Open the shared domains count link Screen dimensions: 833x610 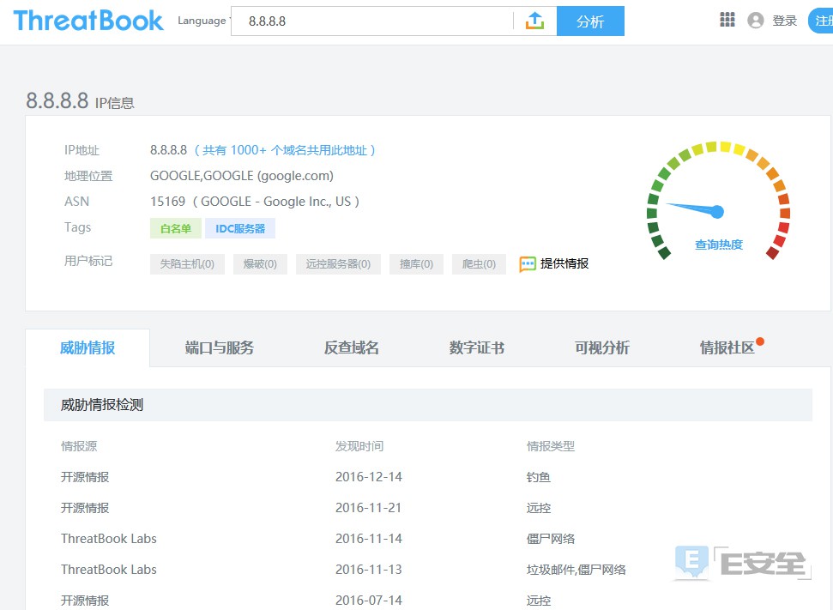[284, 150]
